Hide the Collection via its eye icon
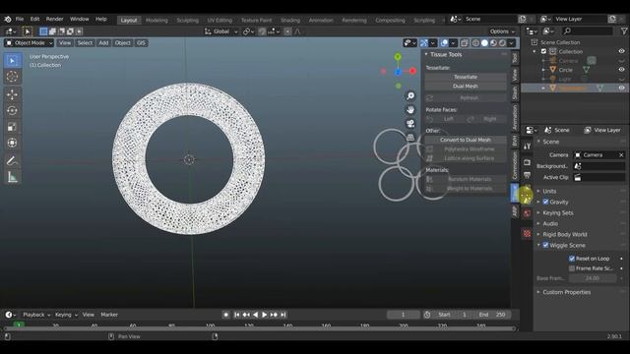The width and height of the screenshot is (630, 354). tap(621, 51)
